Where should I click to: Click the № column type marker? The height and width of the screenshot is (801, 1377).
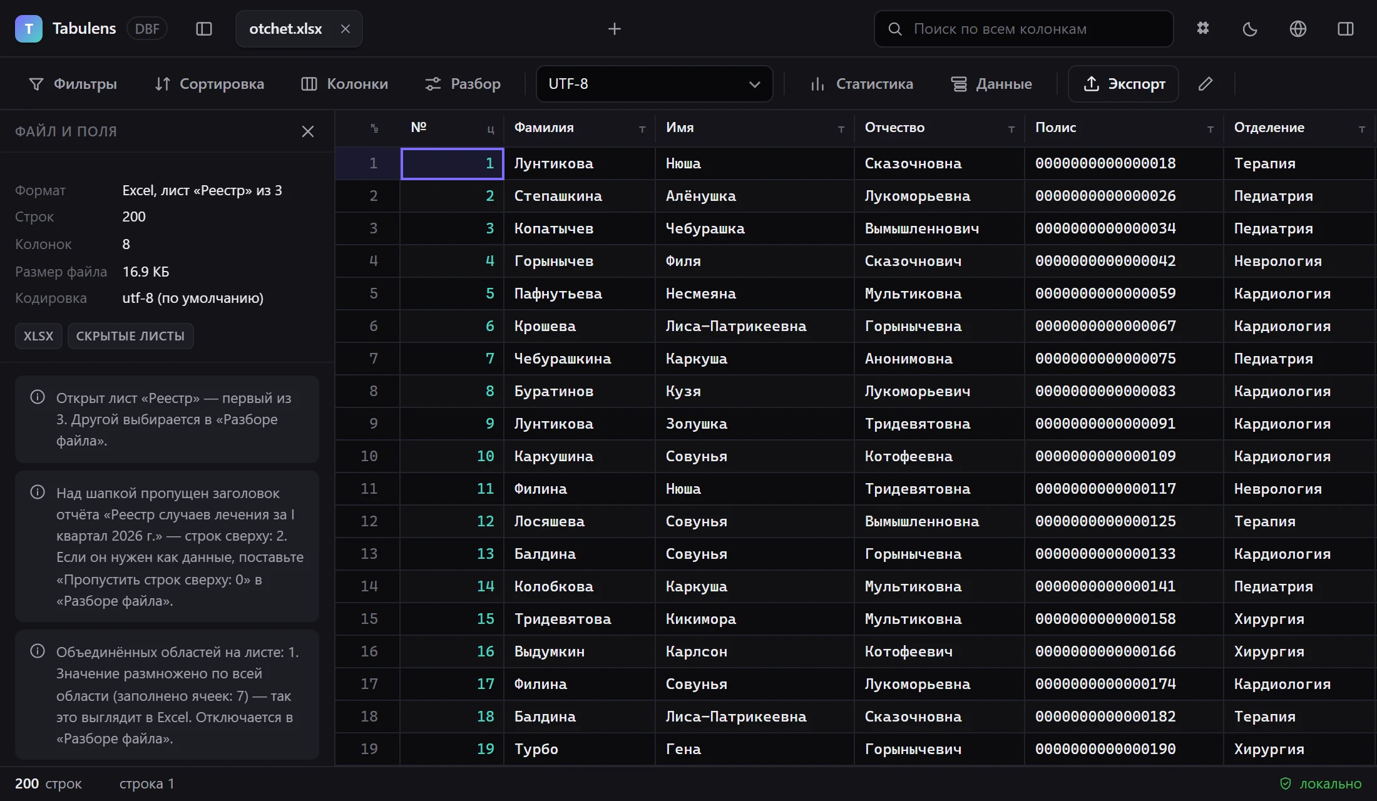point(491,129)
